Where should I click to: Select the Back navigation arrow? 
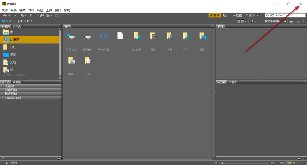coord(5,15)
